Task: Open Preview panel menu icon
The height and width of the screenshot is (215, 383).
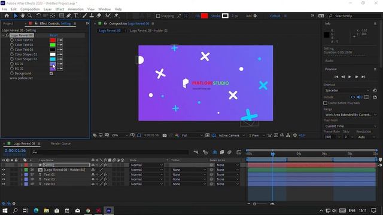Action: point(375,69)
